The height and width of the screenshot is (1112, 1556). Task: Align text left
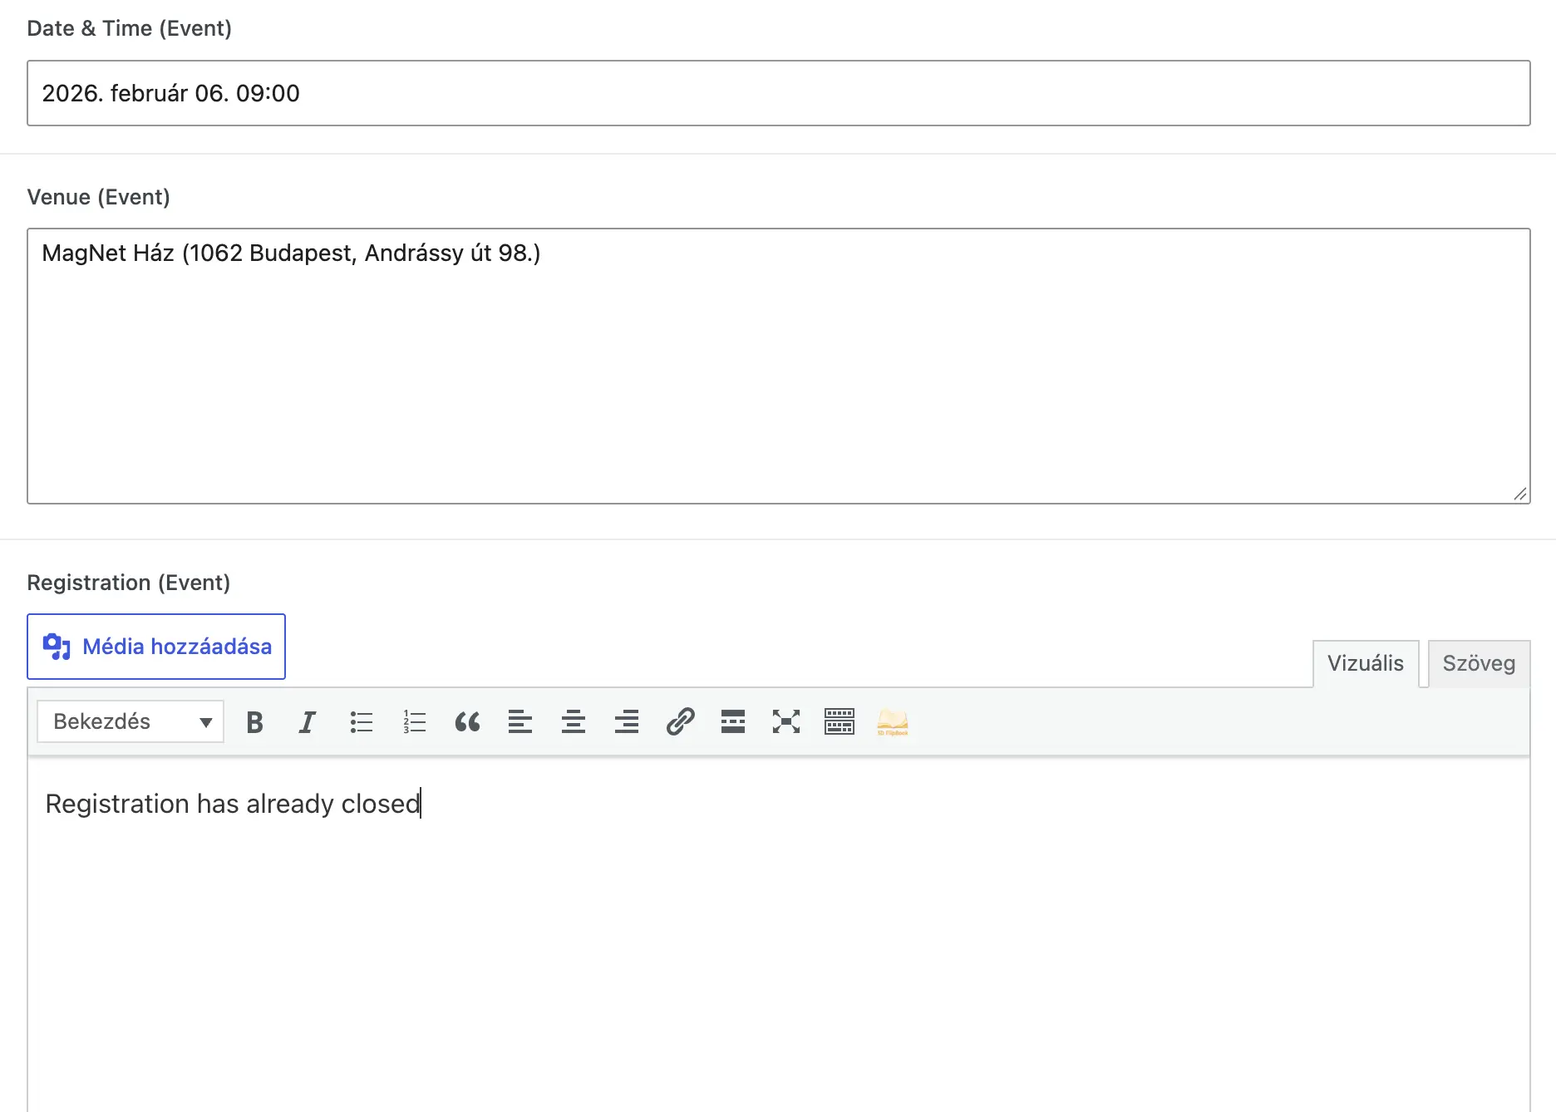pos(520,721)
